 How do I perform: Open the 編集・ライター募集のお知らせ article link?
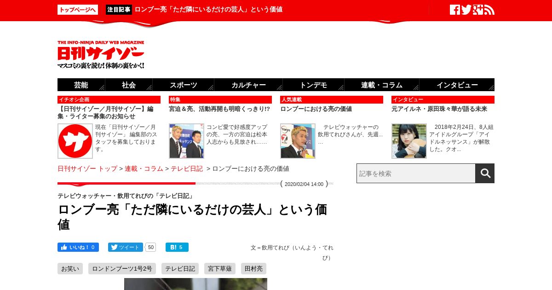(x=105, y=113)
